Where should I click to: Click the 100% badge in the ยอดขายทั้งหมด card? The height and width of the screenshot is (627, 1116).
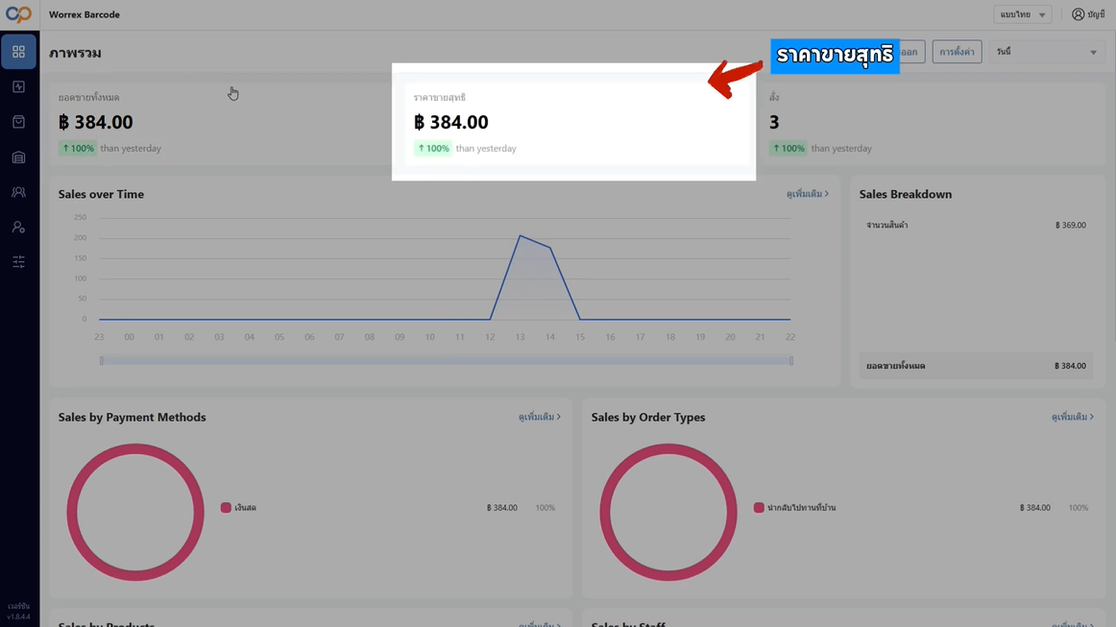78,148
